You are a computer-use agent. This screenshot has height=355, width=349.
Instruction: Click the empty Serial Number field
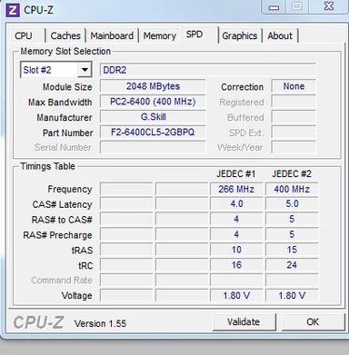(x=153, y=147)
